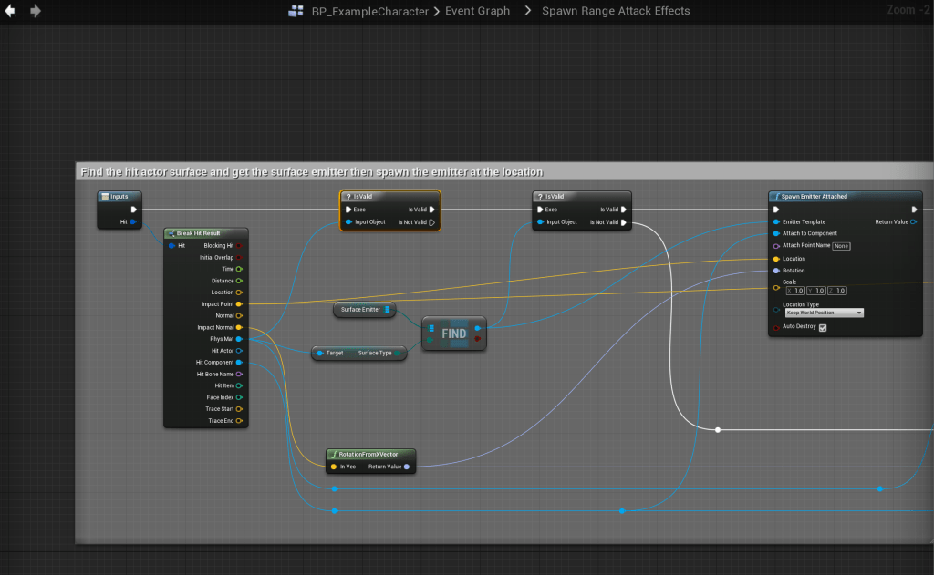
Task: Click the Impact Point output pin
Action: click(x=239, y=303)
